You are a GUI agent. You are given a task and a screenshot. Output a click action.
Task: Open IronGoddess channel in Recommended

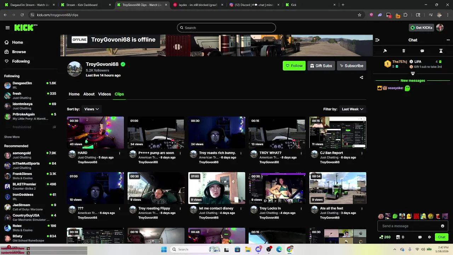pyautogui.click(x=30, y=197)
